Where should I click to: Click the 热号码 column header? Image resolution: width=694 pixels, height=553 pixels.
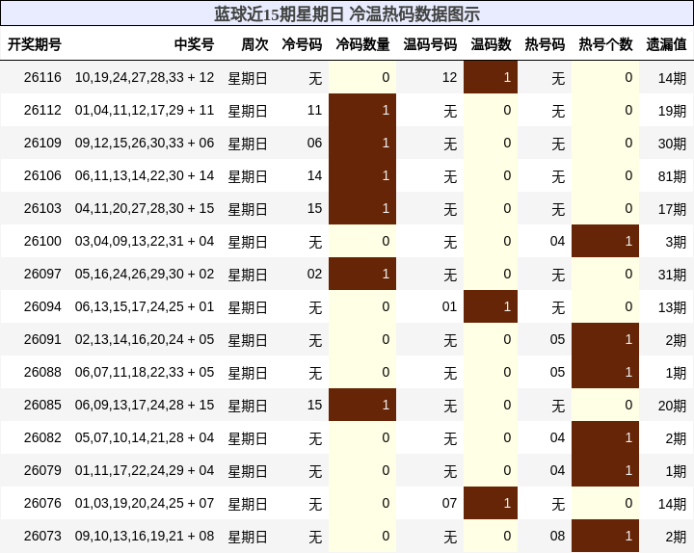545,44
